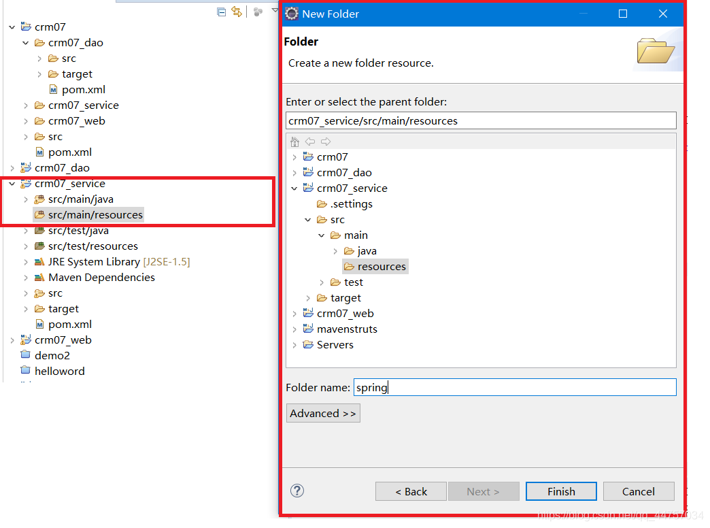Screen dimensions: 710x528
Task: Click the parent folder path field
Action: [481, 121]
